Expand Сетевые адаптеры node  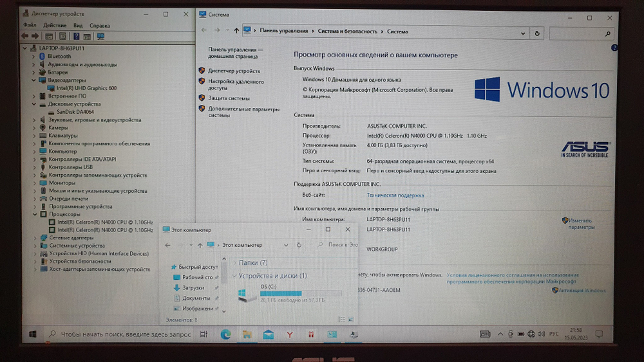point(35,238)
